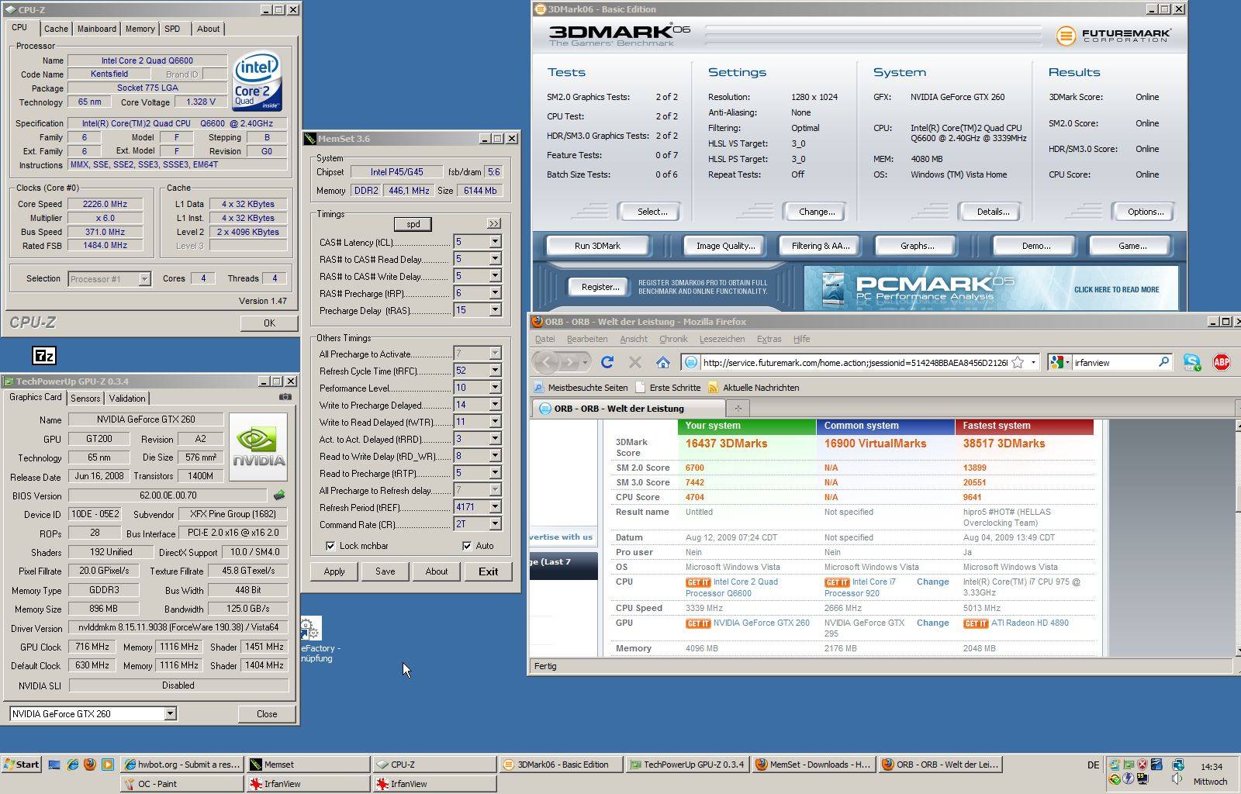Viewport: 1241px width, 794px height.
Task: Open the Lesezeichen menu in Firefox
Action: pos(721,339)
